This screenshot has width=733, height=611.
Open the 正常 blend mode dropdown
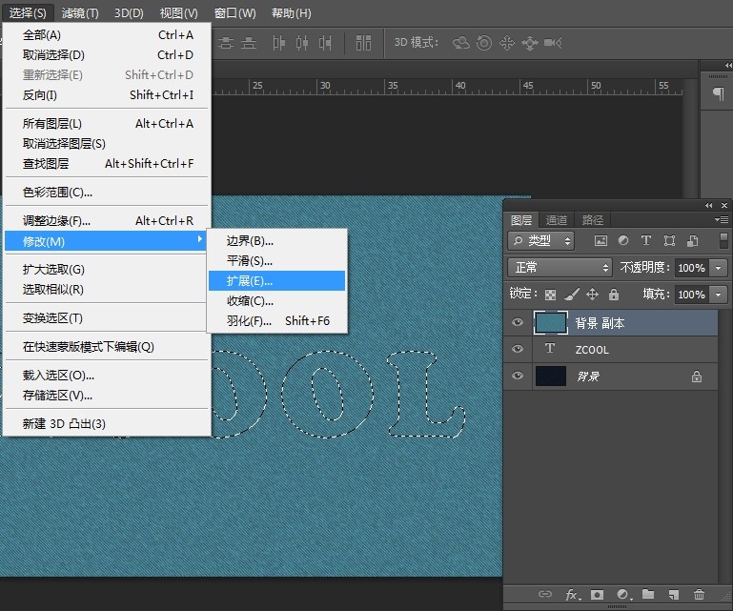click(560, 268)
